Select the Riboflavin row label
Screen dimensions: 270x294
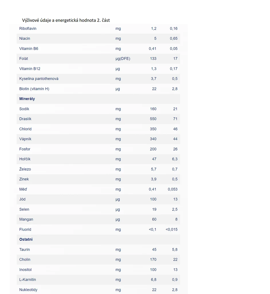coord(28,28)
